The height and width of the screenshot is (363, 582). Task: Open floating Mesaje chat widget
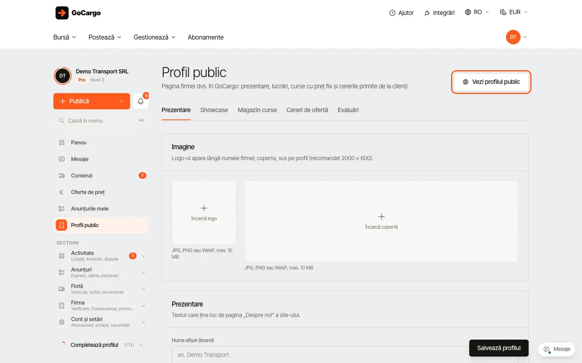click(x=557, y=349)
